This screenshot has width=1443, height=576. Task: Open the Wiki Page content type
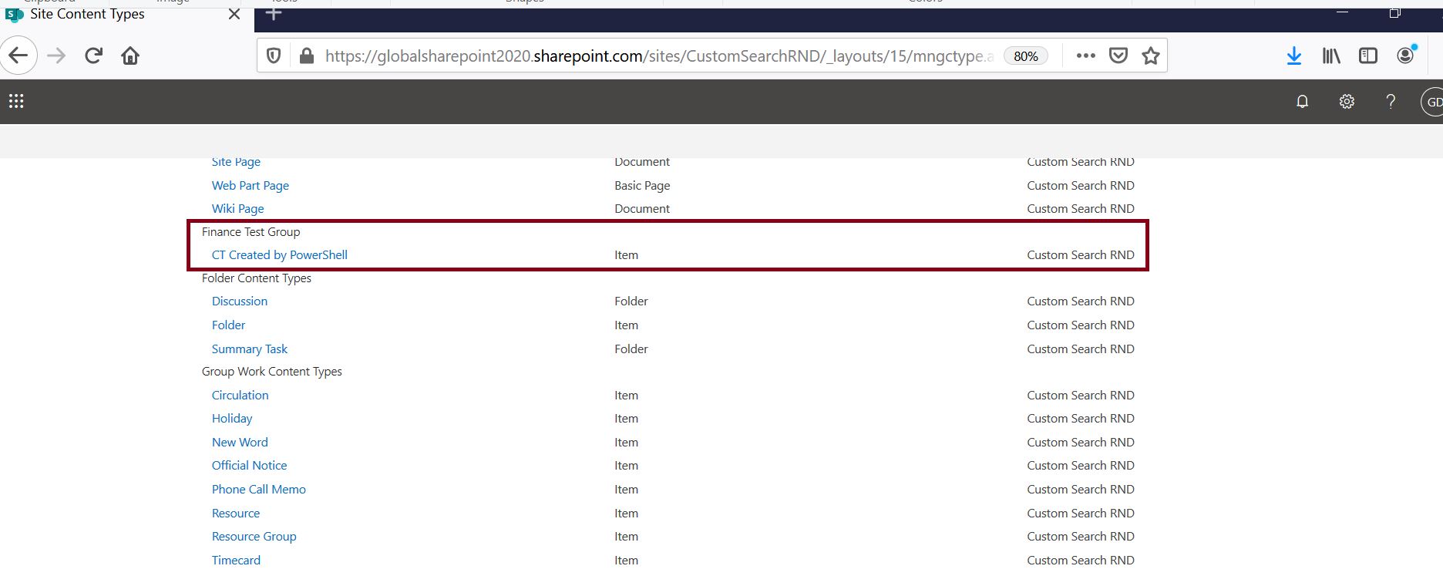(237, 208)
